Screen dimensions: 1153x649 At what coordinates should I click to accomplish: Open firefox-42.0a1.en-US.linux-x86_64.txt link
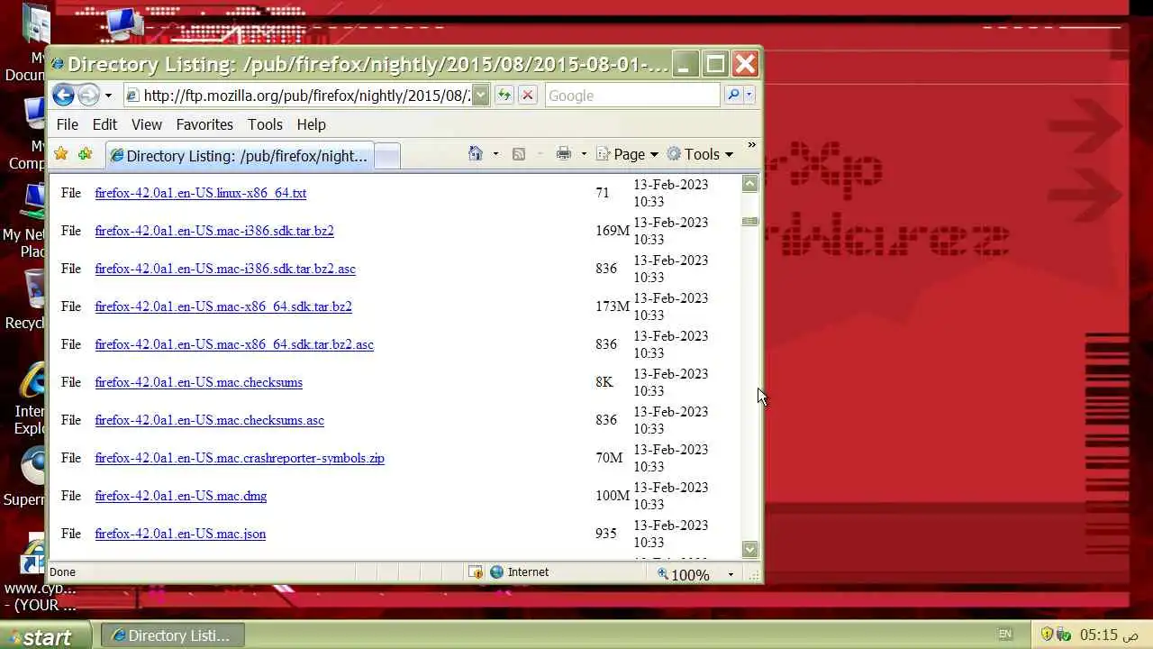pos(200,193)
